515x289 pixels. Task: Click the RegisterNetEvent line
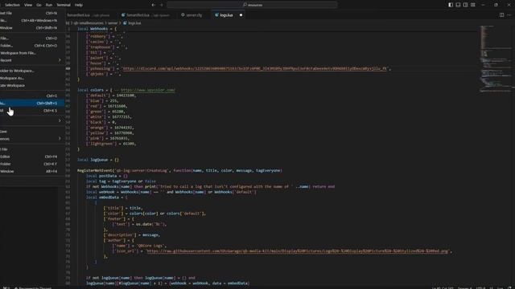(179, 171)
